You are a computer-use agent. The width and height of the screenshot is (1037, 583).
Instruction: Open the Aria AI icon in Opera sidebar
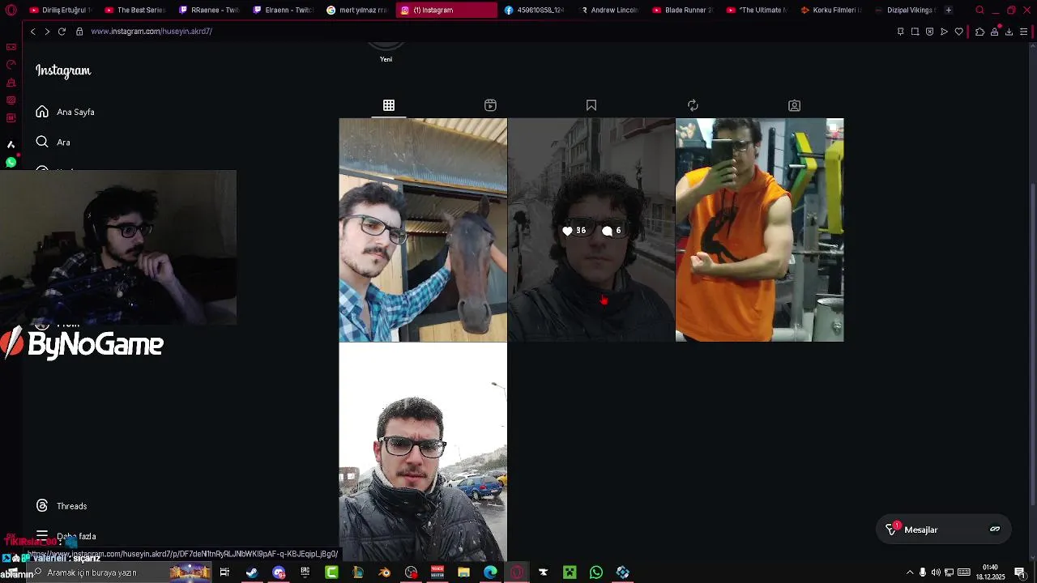(x=11, y=144)
